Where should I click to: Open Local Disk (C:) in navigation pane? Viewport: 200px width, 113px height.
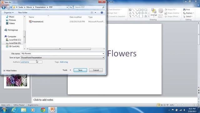tap(15, 40)
